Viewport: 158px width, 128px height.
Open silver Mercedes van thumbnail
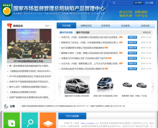77,85
